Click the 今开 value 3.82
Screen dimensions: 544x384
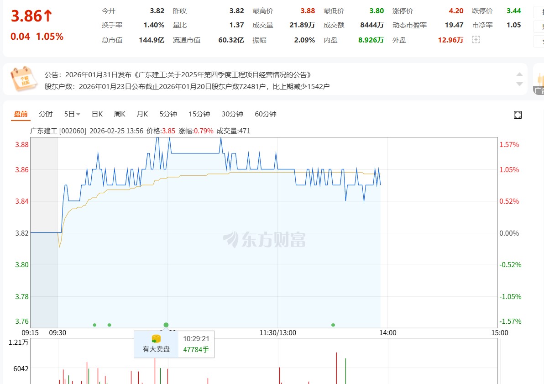tap(157, 11)
